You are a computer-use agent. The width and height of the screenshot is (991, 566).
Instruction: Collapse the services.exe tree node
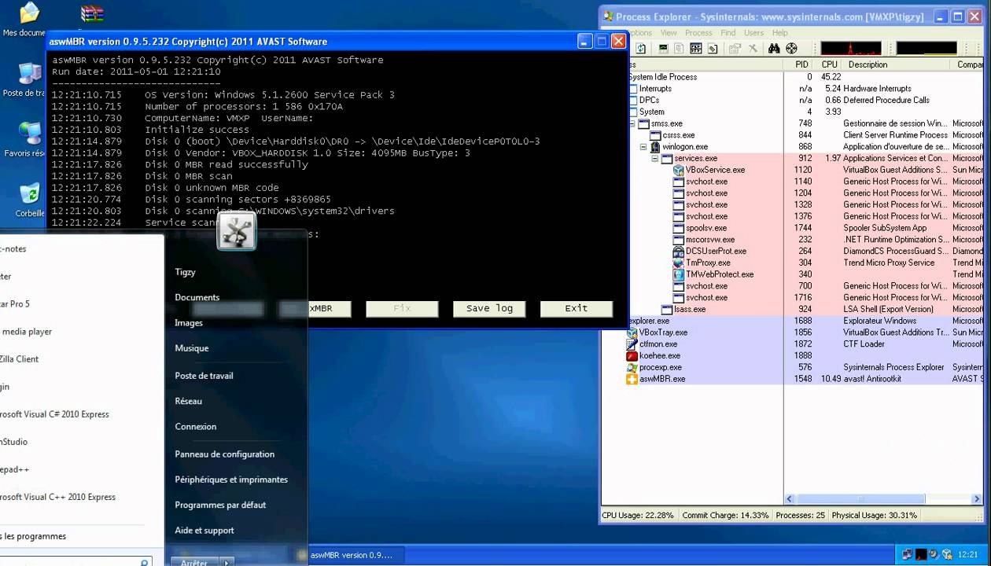click(x=654, y=158)
